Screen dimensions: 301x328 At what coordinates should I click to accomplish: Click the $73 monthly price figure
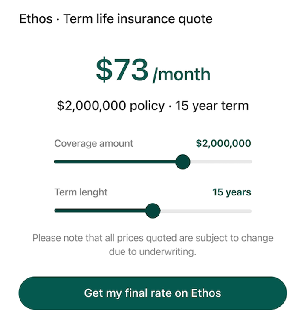tap(122, 70)
